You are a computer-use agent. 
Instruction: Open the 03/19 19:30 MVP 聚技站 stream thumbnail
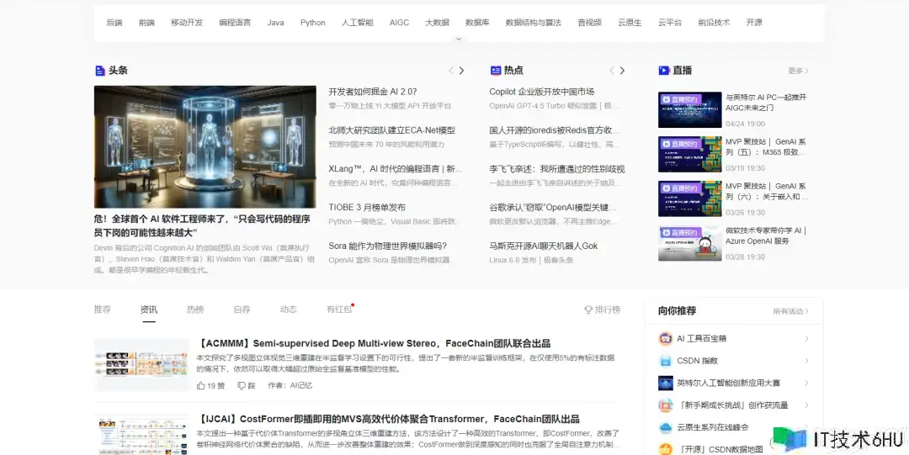point(690,154)
